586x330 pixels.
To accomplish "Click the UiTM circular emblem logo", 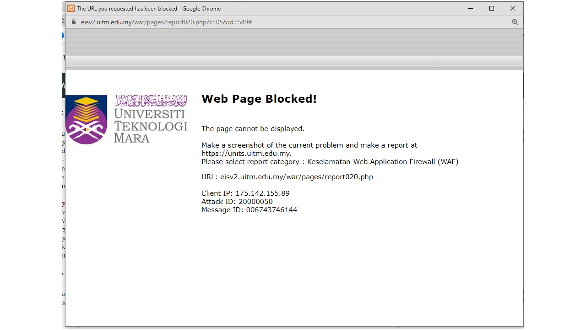I will point(87,120).
